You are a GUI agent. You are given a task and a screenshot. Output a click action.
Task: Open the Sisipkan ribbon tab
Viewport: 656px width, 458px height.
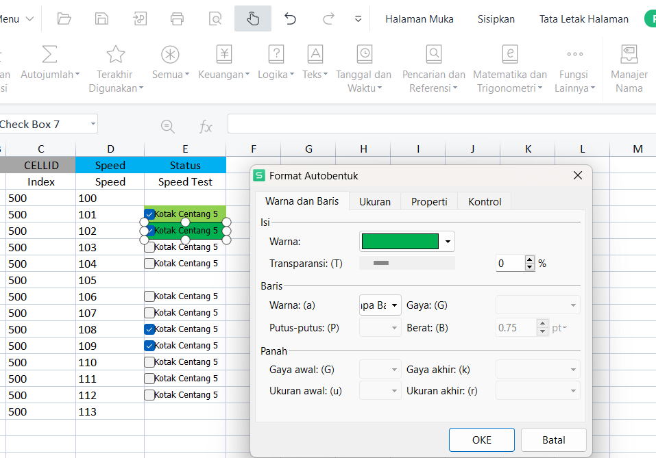(496, 18)
